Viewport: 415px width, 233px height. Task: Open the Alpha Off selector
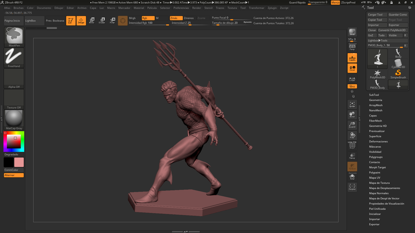point(14,78)
